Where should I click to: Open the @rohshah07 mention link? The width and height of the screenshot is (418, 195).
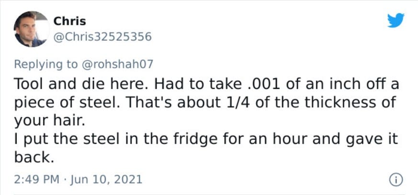118,64
